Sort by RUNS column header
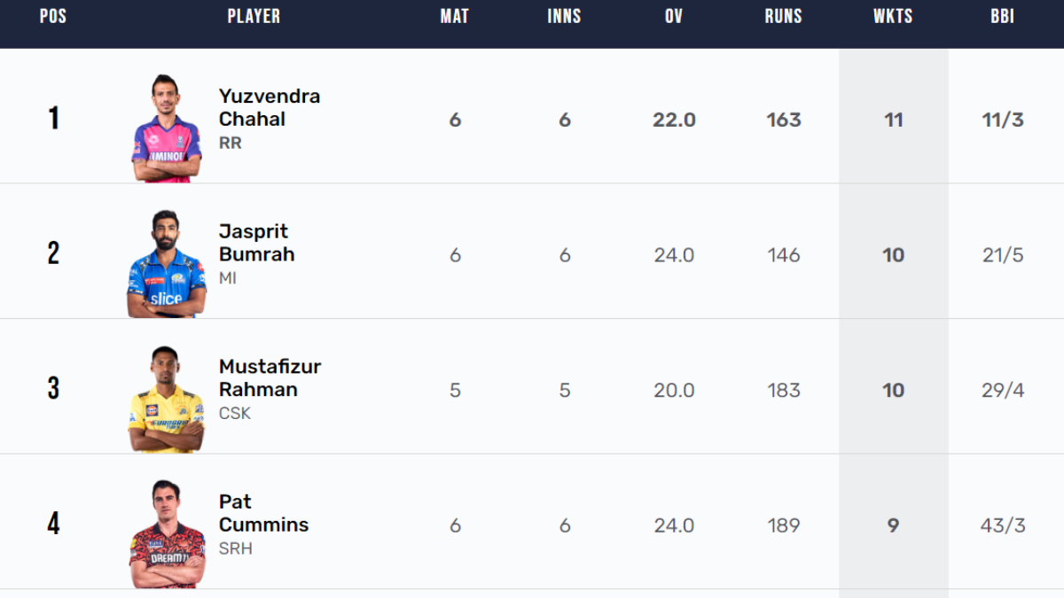Screen dimensions: 1064x598 [784, 17]
